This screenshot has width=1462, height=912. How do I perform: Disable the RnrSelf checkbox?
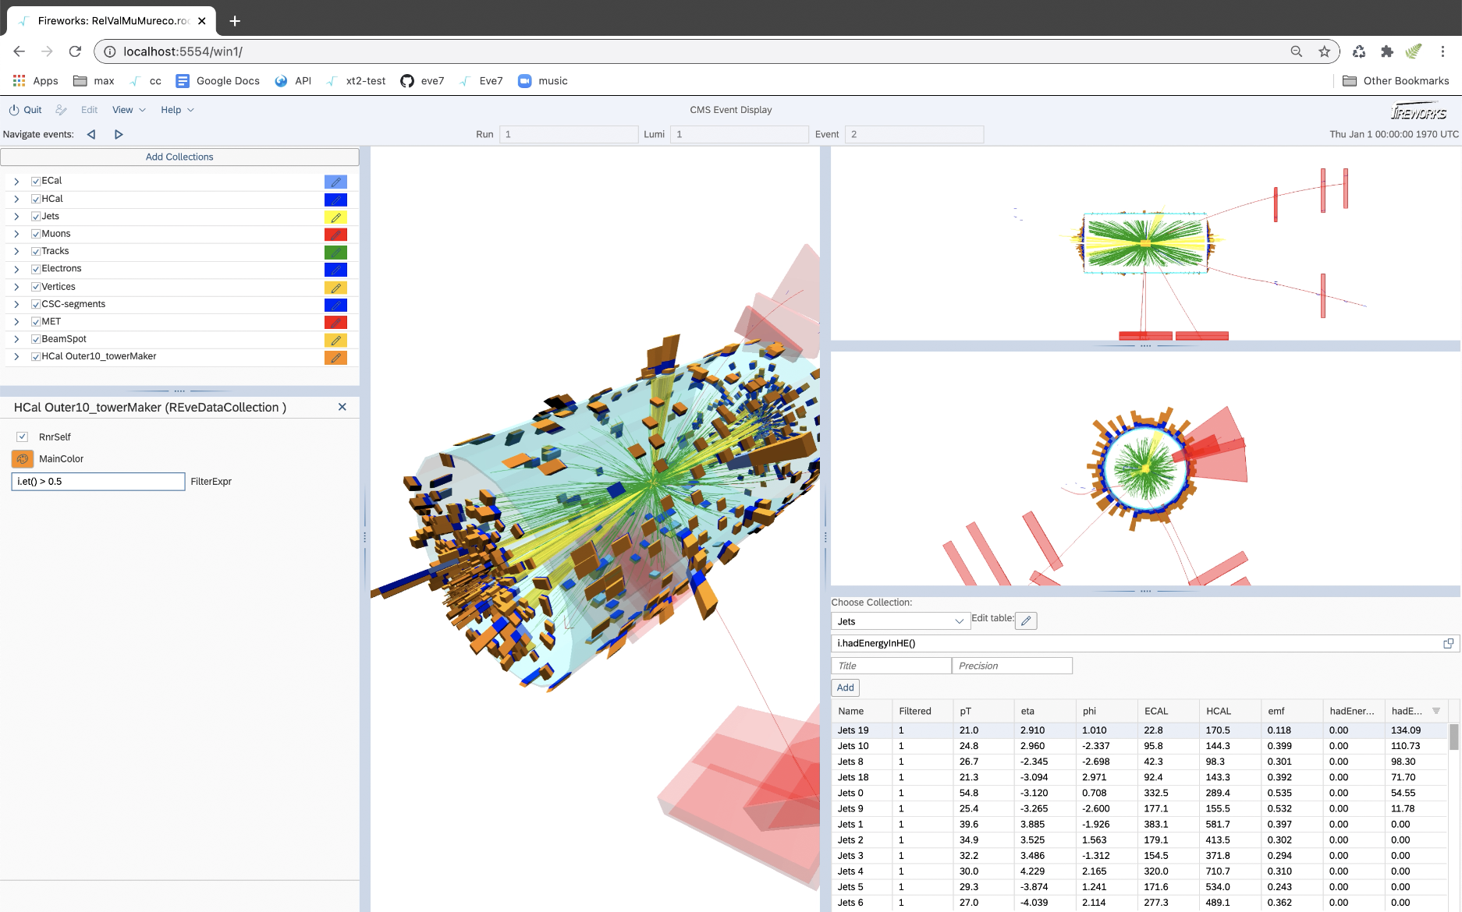coord(23,437)
